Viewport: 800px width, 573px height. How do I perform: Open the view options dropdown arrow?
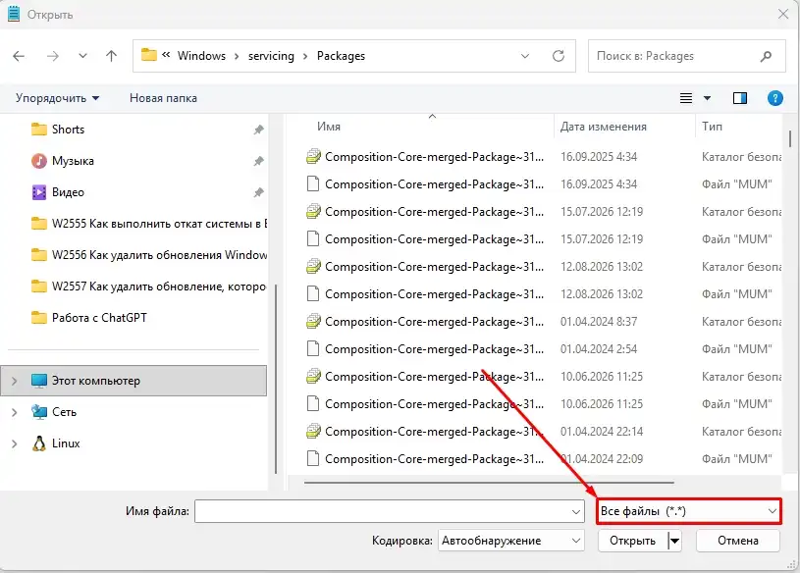(707, 98)
